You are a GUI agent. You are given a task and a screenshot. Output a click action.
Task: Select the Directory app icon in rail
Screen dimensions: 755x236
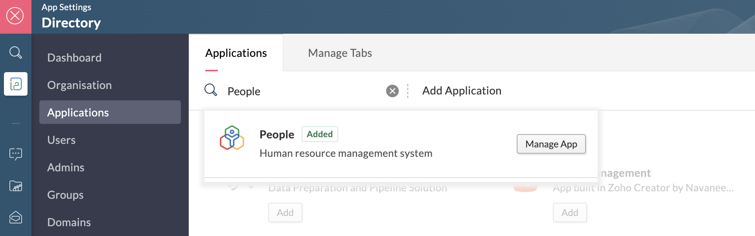16,84
